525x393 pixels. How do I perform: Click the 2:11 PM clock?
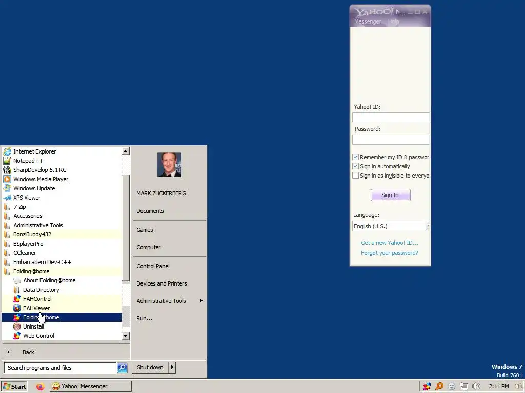(498, 387)
